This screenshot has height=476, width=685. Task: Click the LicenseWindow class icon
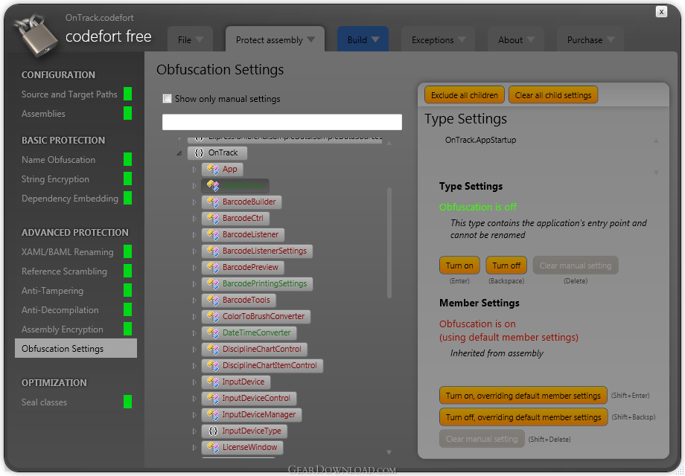click(213, 447)
